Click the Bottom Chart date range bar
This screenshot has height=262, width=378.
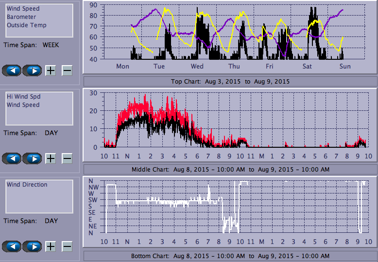230,256
